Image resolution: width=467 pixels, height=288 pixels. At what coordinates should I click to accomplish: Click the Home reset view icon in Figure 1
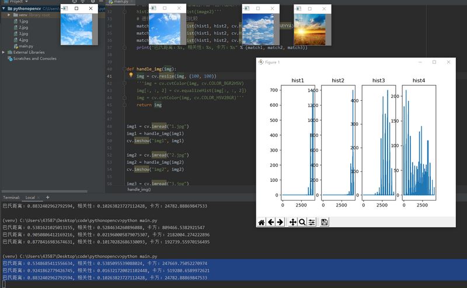click(x=262, y=222)
